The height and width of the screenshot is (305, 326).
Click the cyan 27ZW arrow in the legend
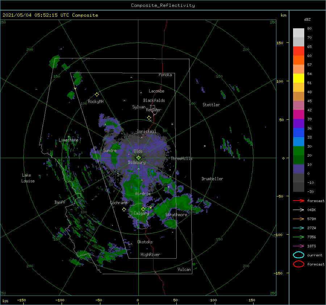pos(298,228)
